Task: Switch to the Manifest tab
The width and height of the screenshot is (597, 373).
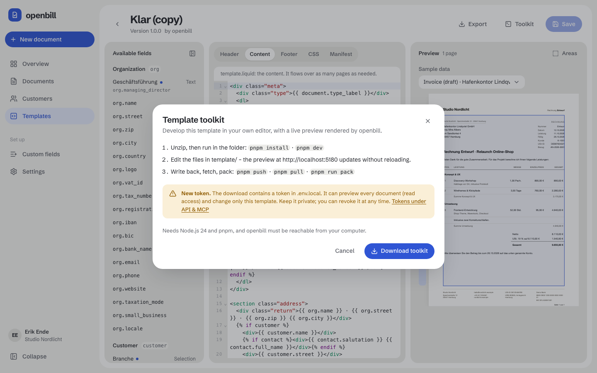Action: 341,54
